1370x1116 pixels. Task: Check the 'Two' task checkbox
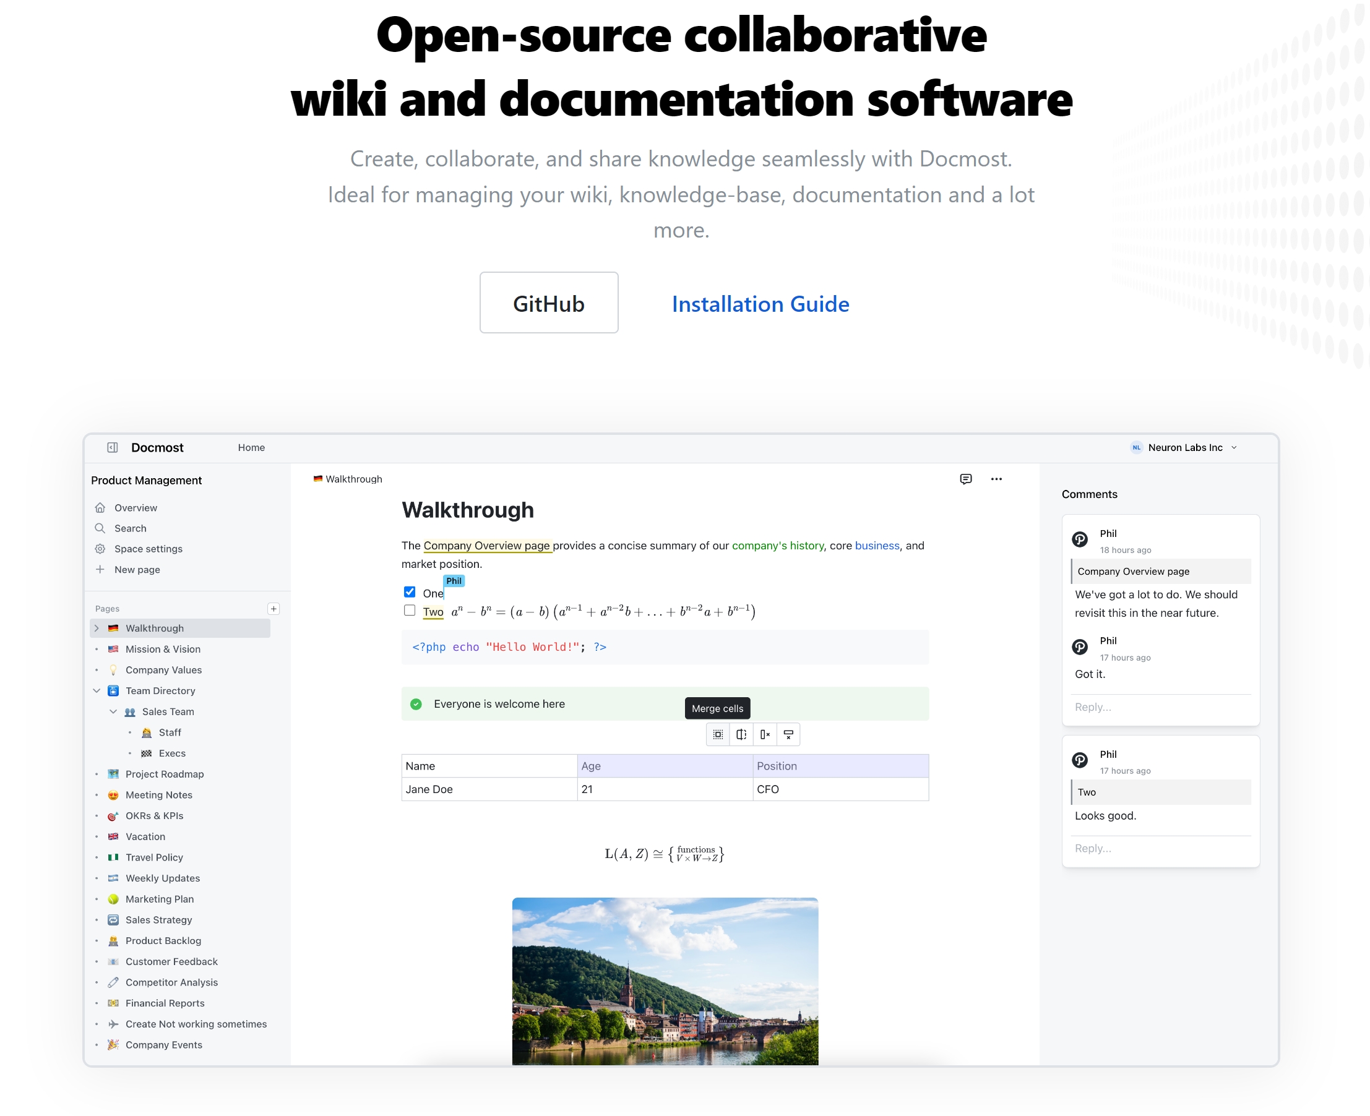(x=410, y=611)
